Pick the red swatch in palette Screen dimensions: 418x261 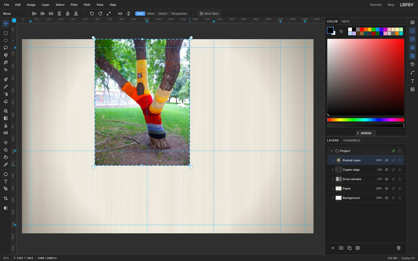[x=362, y=29]
